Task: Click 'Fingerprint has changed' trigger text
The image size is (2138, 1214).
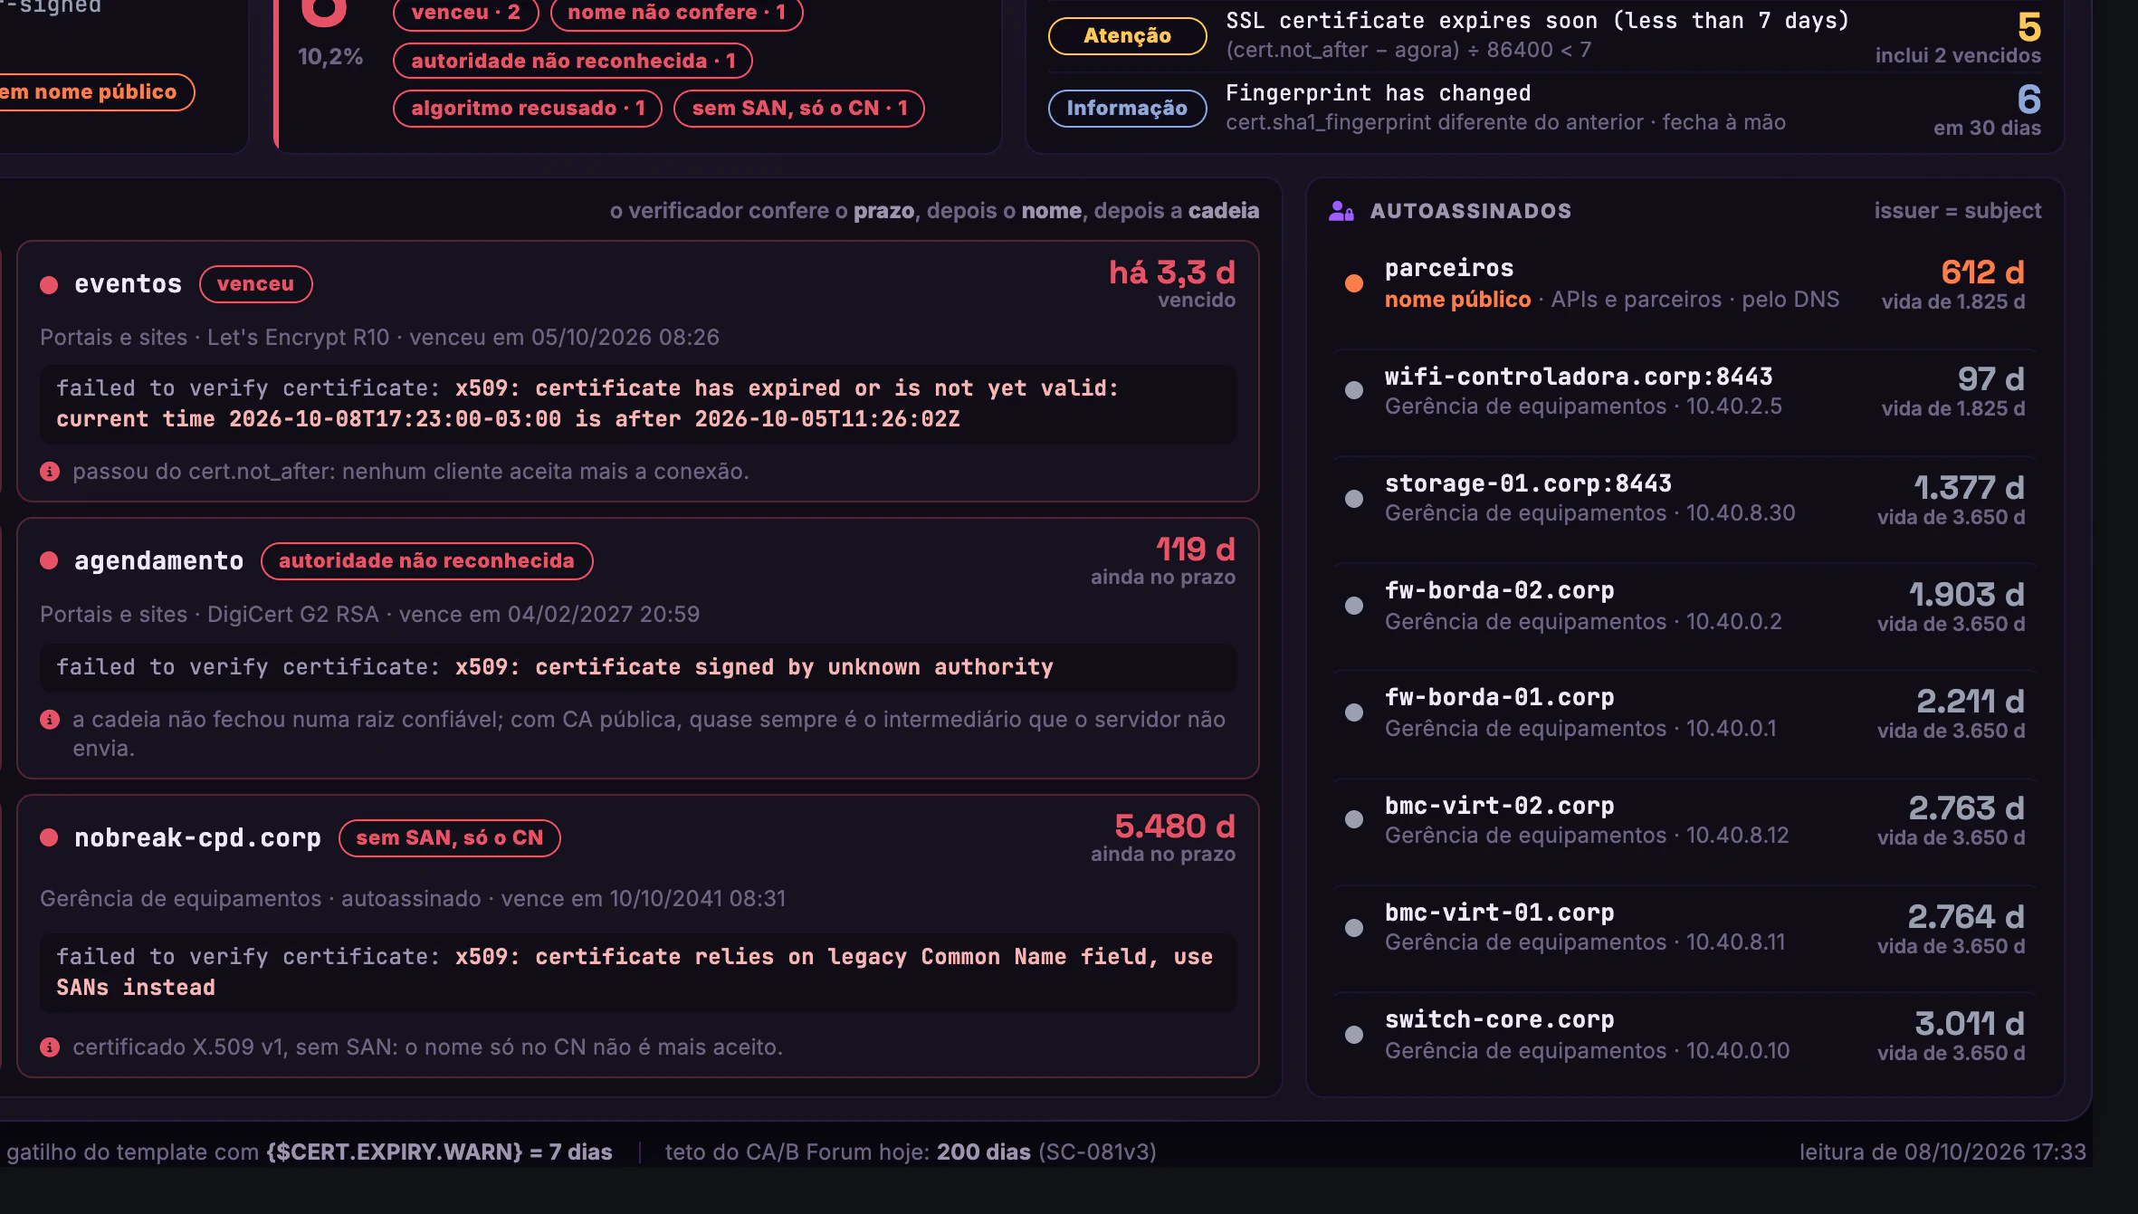Action: coord(1378,93)
